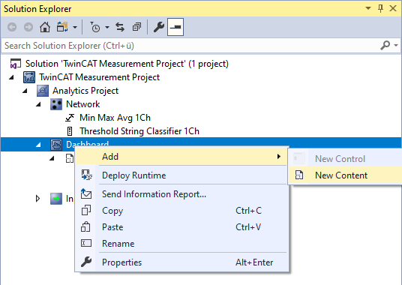Click the Visual Studio solution icon
402x285 pixels.
pyautogui.click(x=16, y=64)
